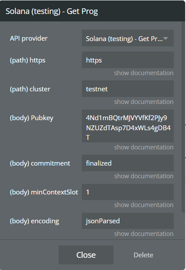Image resolution: width=186 pixels, height=270 pixels.
Task: Click the panel's vertical scrollbar
Action: click(183, 117)
